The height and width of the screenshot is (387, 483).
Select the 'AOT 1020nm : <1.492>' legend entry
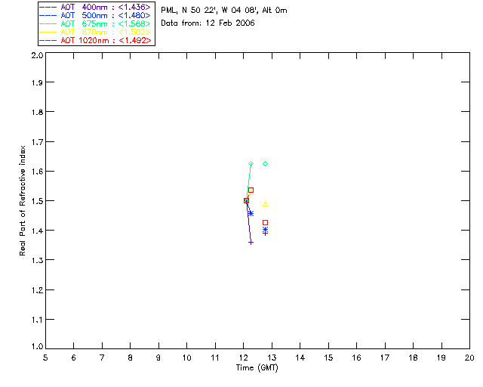(95, 40)
